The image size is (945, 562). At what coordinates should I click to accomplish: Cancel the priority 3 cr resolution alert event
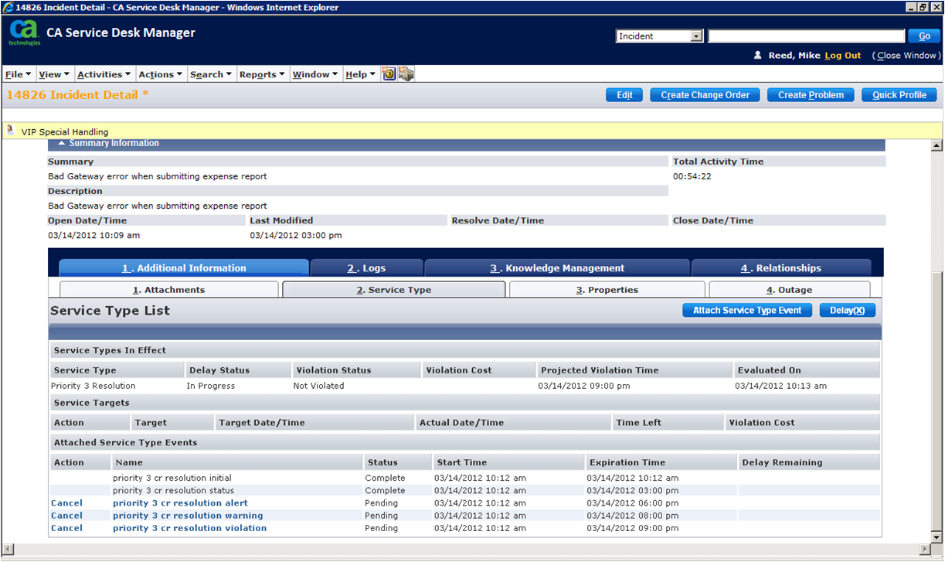[x=66, y=503]
